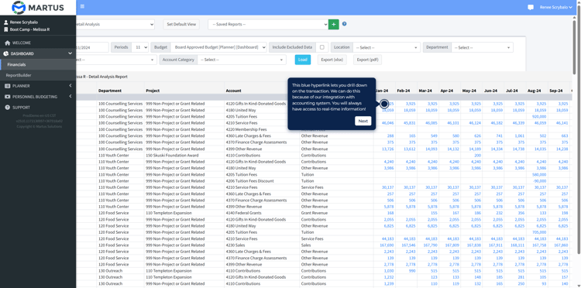The width and height of the screenshot is (581, 288).
Task: Click the Account Category label
Action: pos(178,60)
